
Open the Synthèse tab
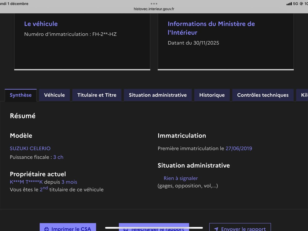point(21,95)
